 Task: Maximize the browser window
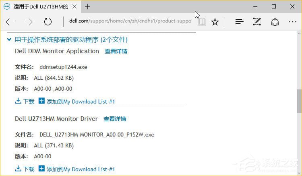[x=274, y=6]
